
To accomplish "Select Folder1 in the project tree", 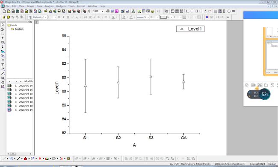I will [x=19, y=29].
